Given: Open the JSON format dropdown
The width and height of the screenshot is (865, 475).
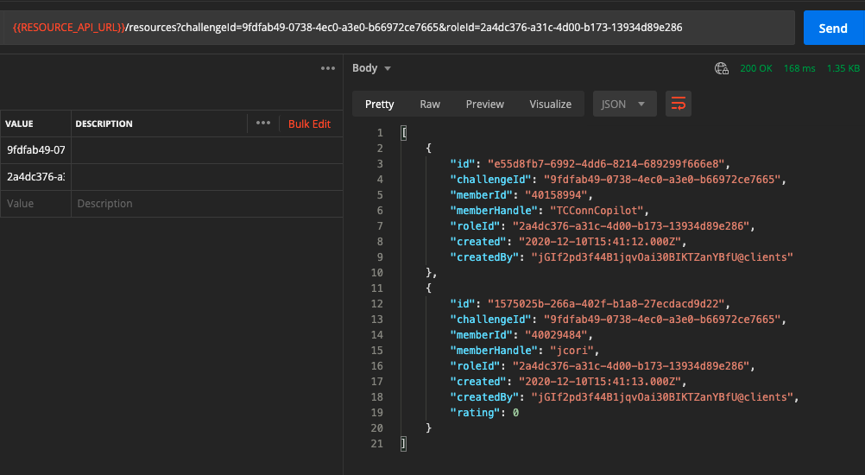Looking at the screenshot, I should [624, 104].
